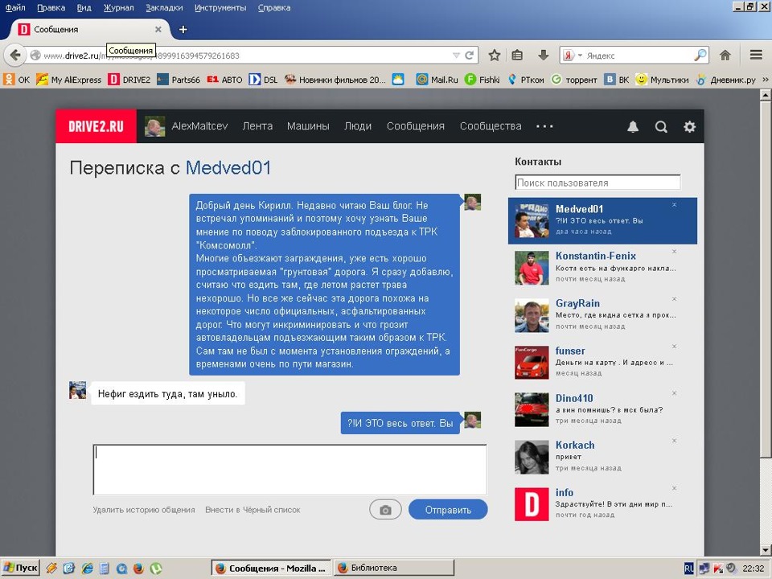Image resolution: width=772 pixels, height=579 pixels.
Task: Open a new browser tab
Action: pyautogui.click(x=183, y=30)
